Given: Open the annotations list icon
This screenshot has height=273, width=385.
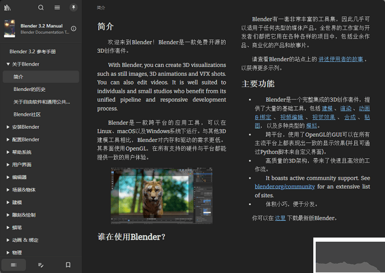Looking at the screenshot, I should (x=41, y=265).
